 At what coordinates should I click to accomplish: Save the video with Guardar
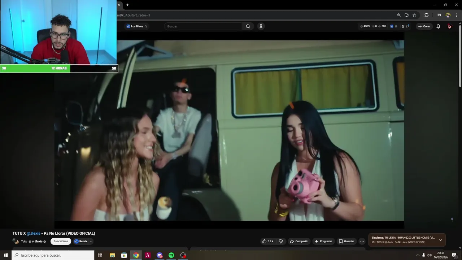point(346,241)
